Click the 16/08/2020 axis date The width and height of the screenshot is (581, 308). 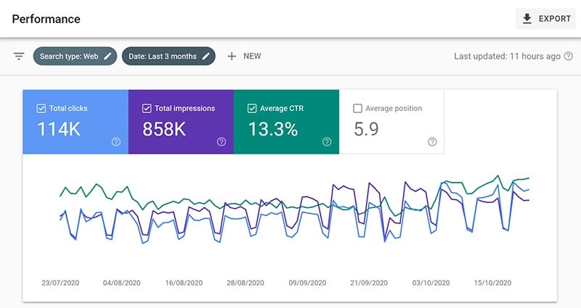pyautogui.click(x=184, y=283)
